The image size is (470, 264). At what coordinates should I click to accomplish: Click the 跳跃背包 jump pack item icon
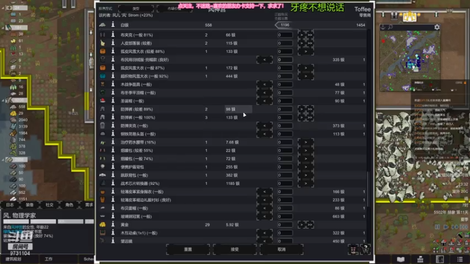(x=102, y=175)
